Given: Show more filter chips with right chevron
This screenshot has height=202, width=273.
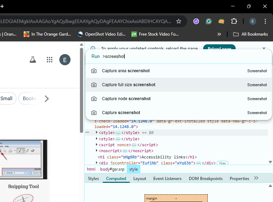Looking at the screenshot, I should pyautogui.click(x=47, y=98).
